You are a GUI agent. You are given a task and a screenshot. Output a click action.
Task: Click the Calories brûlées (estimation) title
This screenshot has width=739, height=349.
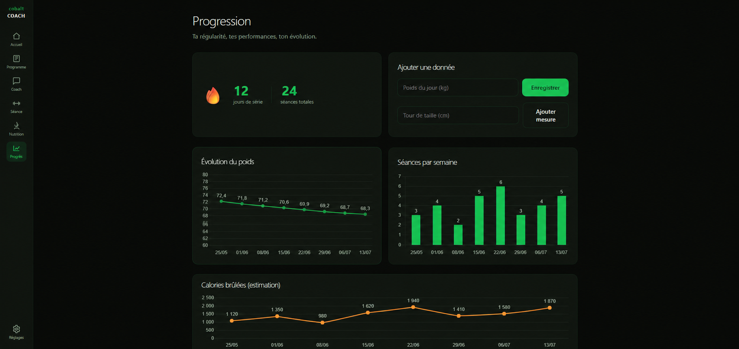(x=241, y=285)
